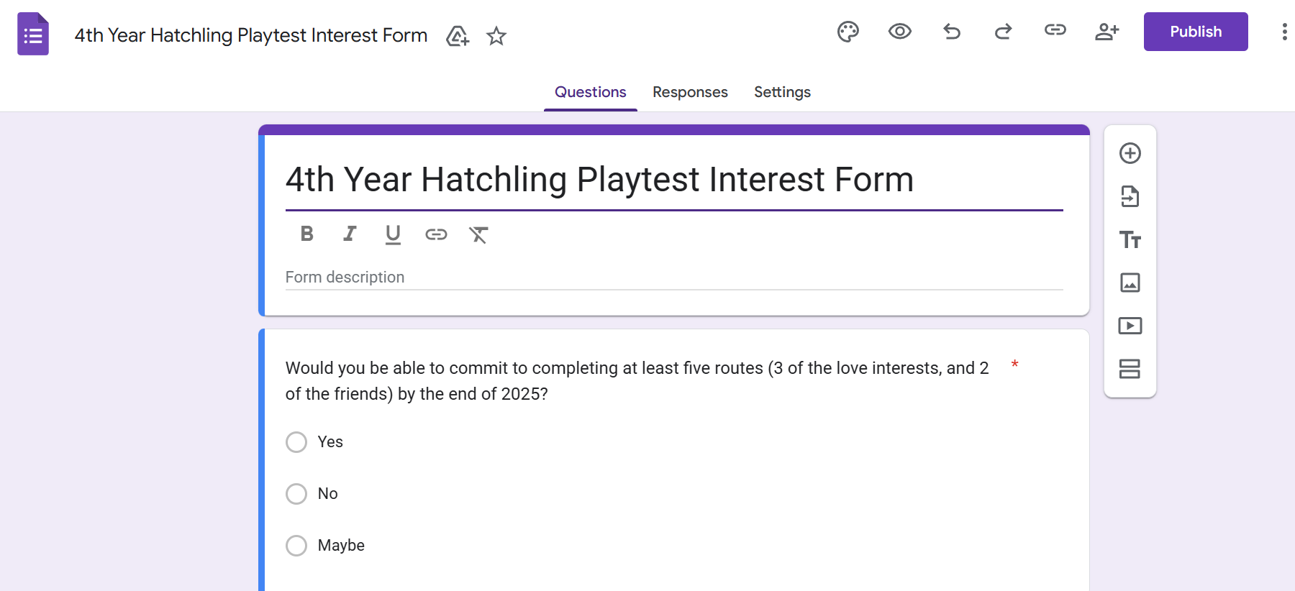Viewport: 1295px width, 591px height.
Task: Select the Yes radio option
Action: tap(296, 442)
